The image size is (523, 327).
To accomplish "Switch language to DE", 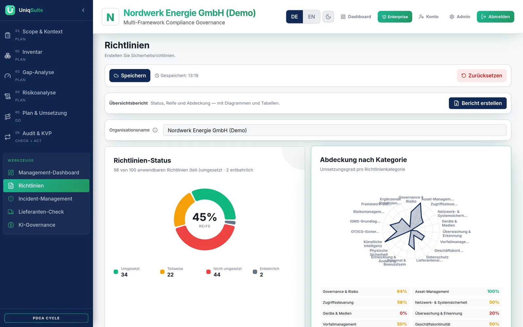I will (x=295, y=17).
